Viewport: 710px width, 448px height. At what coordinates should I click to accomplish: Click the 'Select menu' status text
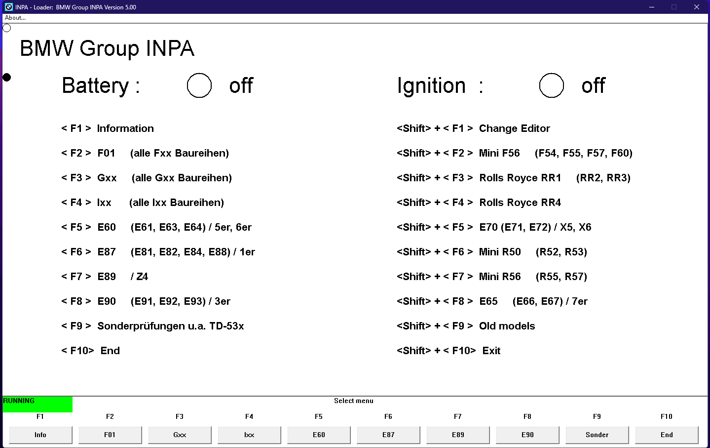(x=354, y=401)
